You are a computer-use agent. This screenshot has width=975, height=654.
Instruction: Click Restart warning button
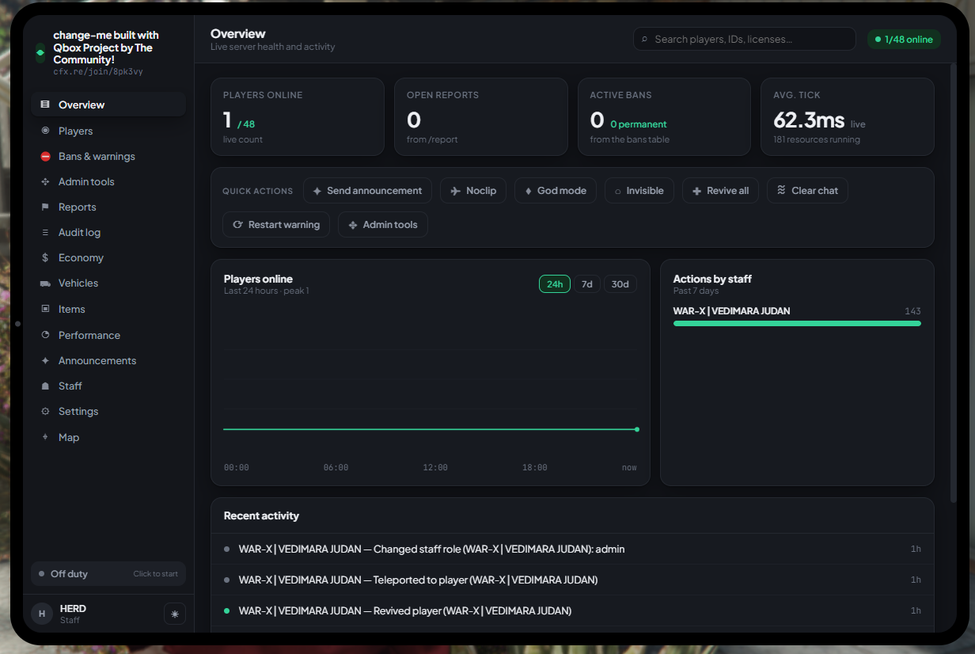(x=276, y=225)
